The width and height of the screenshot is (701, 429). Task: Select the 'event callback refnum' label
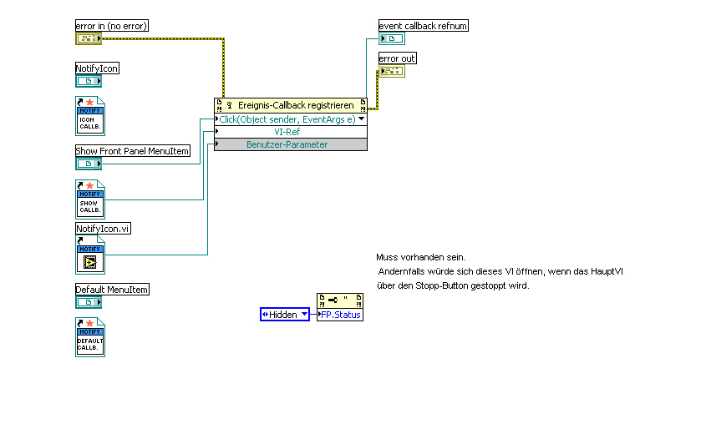[x=424, y=26]
